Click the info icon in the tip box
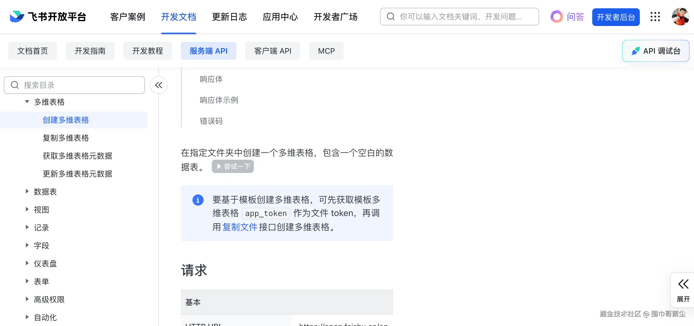Screen dimensions: 694x326 (x=198, y=200)
